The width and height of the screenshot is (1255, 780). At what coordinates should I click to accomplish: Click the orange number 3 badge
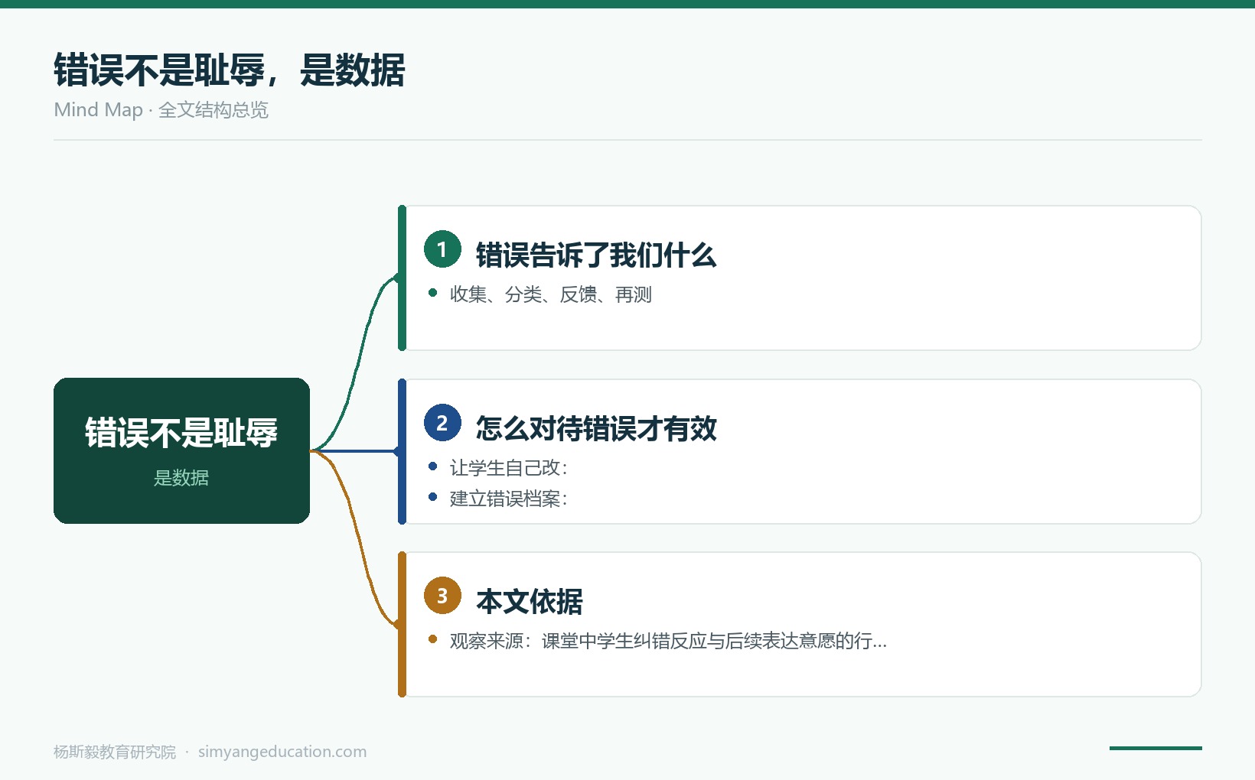tap(442, 596)
